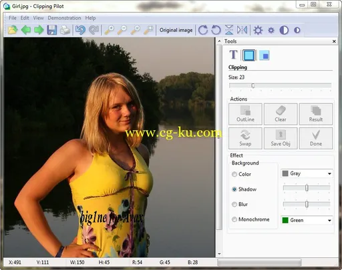Screen dimensions: 342x270
Task: Select the Color background radio button
Action: pyautogui.click(x=234, y=174)
